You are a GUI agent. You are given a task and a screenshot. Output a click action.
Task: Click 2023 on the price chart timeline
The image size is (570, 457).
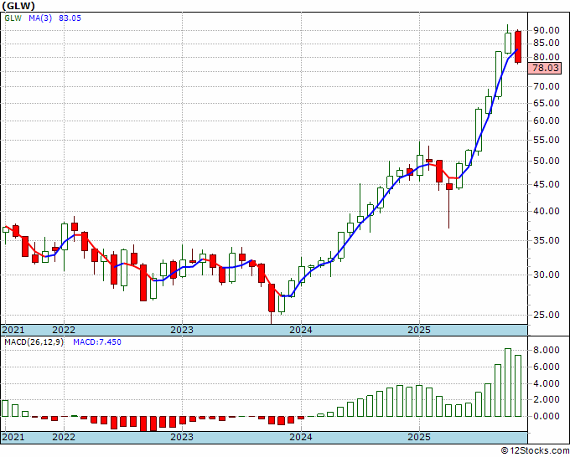[182, 330]
